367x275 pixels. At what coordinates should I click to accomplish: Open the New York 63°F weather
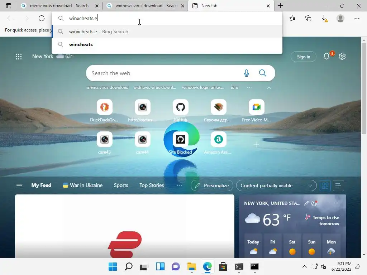click(x=53, y=56)
